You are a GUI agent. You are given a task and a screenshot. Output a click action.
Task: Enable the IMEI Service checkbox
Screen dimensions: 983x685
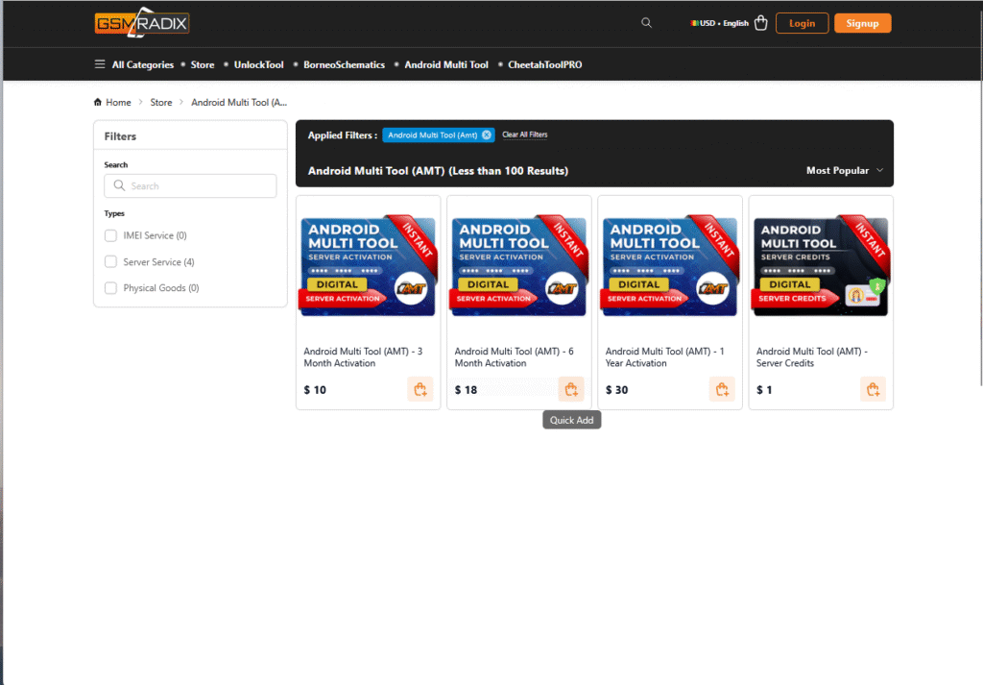110,235
